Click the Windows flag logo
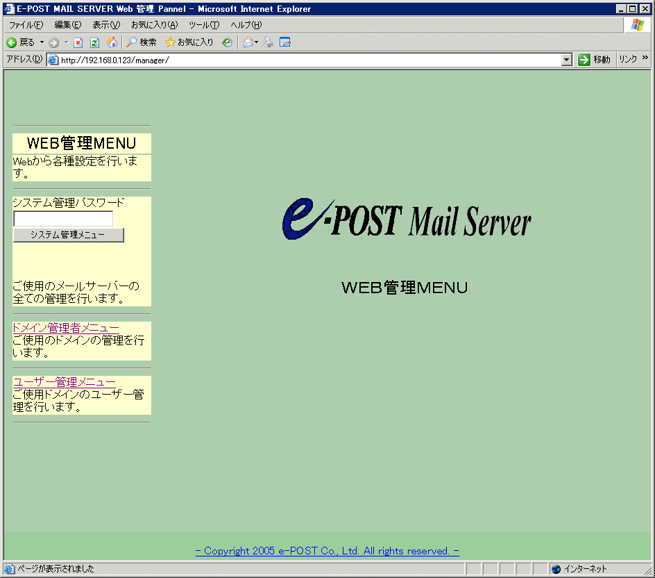 click(x=638, y=25)
